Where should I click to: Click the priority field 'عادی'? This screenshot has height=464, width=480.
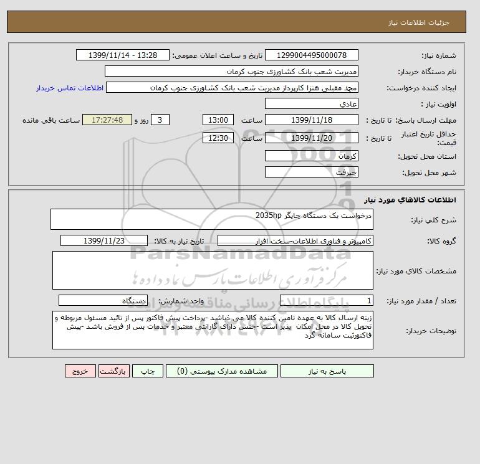(x=311, y=103)
